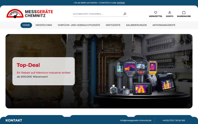Viewport: 198px width, 124px height.
Task: Click the Messgeräte Chemnitz logo
Action: pos(30,14)
